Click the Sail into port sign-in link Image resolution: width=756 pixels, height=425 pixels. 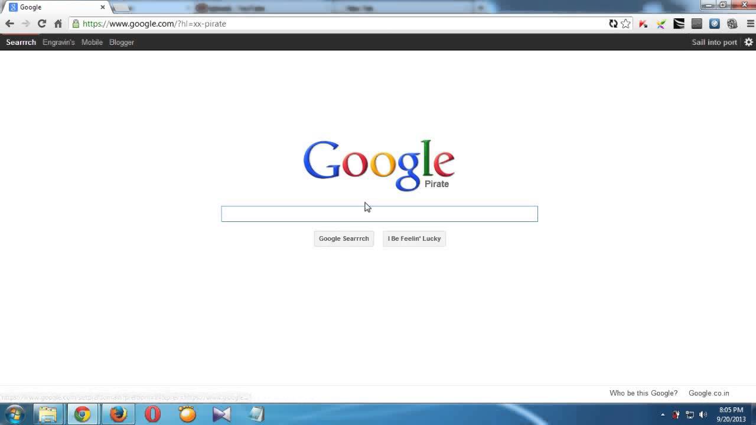(x=714, y=42)
